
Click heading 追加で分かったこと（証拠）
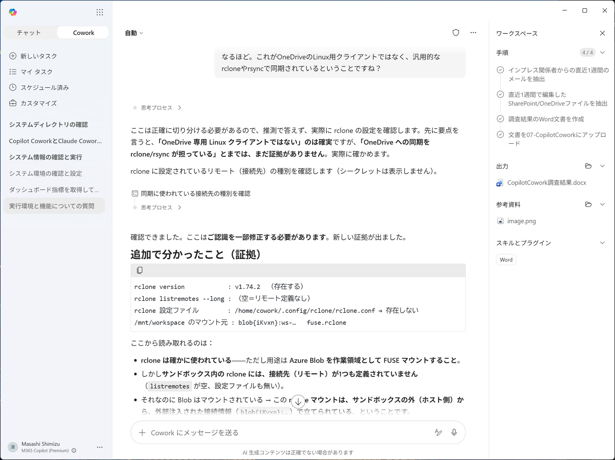coord(196,254)
